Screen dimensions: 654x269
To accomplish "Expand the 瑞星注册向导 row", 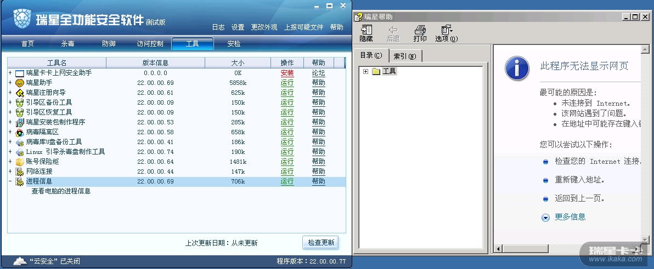I will click(x=10, y=93).
